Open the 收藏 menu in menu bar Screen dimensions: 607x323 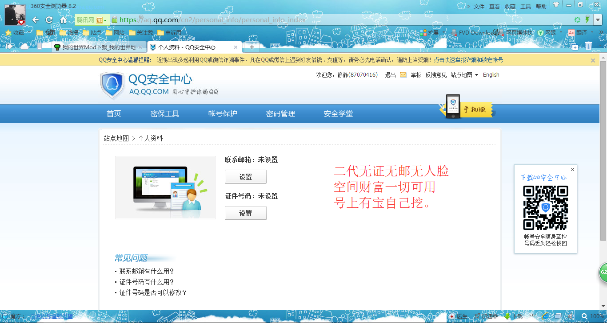pos(510,6)
